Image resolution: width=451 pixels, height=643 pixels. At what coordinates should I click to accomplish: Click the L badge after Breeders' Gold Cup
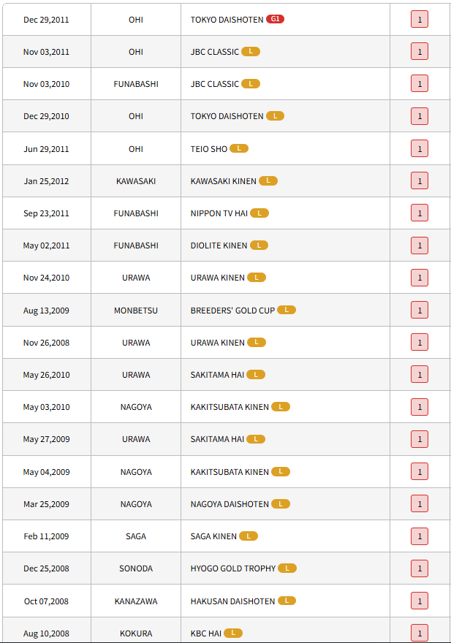(287, 310)
